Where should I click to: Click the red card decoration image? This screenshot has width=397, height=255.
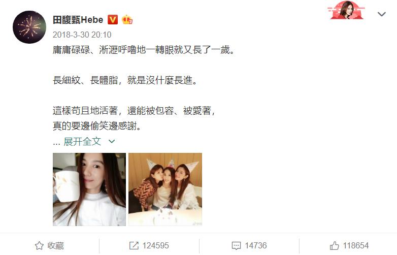click(x=346, y=10)
